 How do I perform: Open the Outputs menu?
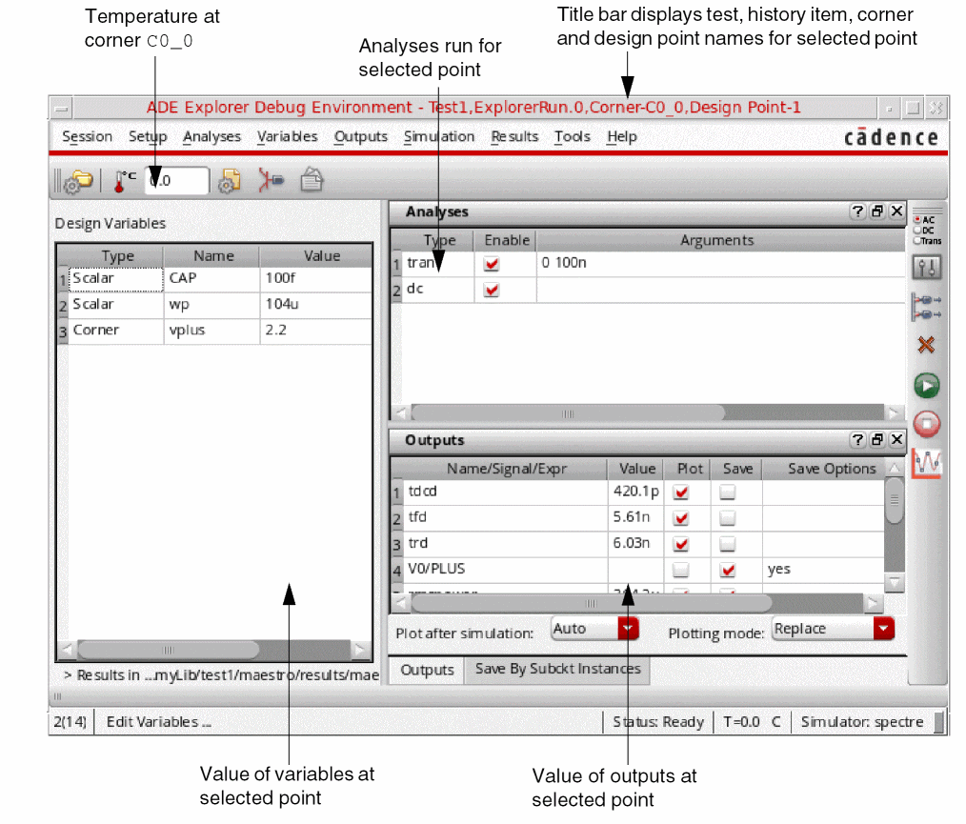(360, 137)
